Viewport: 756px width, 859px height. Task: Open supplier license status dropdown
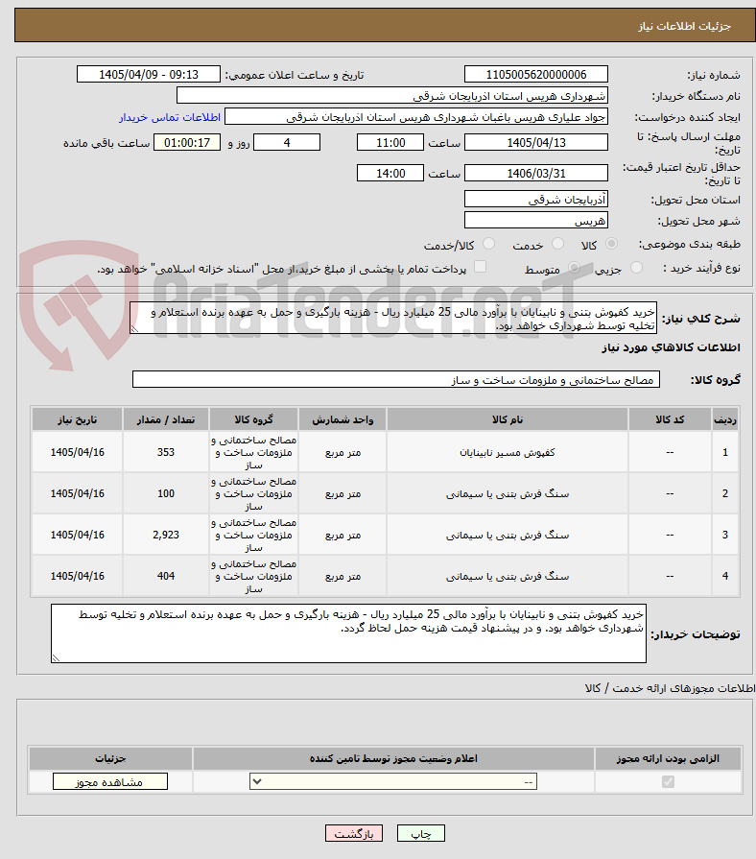coord(393,782)
